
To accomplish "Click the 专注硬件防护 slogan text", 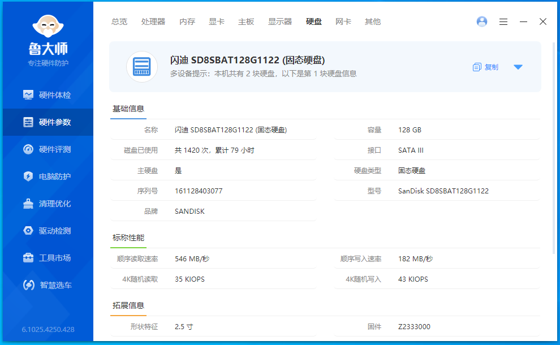I will (x=48, y=63).
